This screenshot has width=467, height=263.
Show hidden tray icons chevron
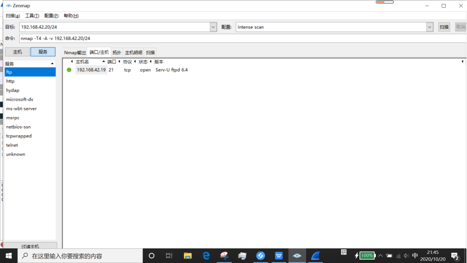pos(380,256)
